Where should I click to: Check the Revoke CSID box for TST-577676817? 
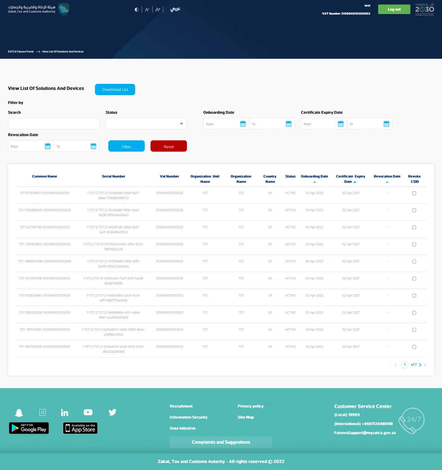[414, 193]
